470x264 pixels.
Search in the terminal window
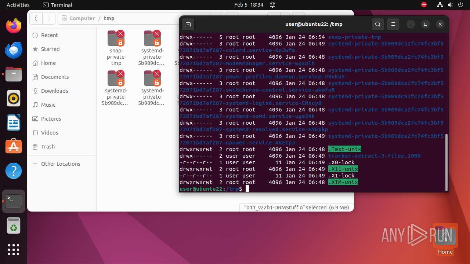pos(378,24)
